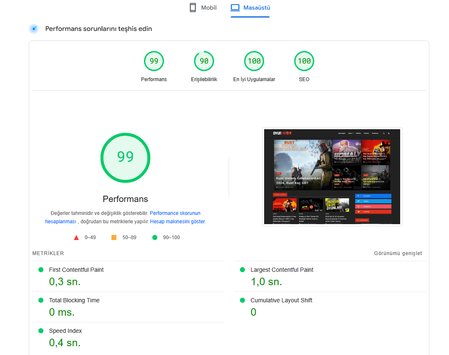
Task: Click the green dot beside Total Blocking Time
Action: click(41, 300)
